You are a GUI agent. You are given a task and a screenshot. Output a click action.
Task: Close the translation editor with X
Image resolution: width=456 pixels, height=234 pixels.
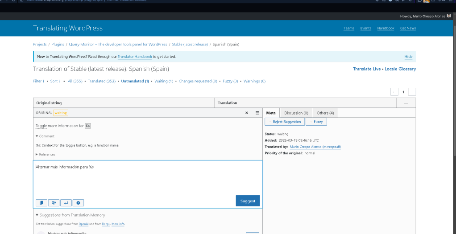tap(247, 113)
